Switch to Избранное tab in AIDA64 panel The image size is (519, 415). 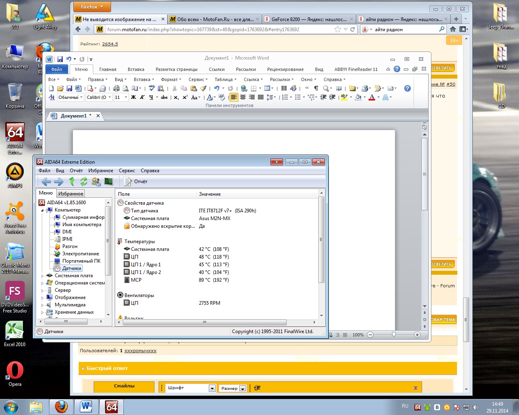pyautogui.click(x=71, y=194)
